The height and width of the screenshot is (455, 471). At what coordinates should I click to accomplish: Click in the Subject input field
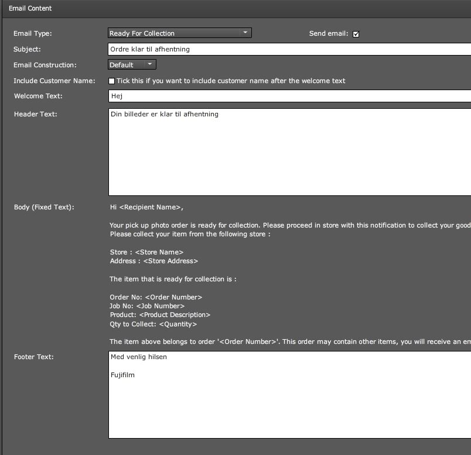(x=289, y=49)
